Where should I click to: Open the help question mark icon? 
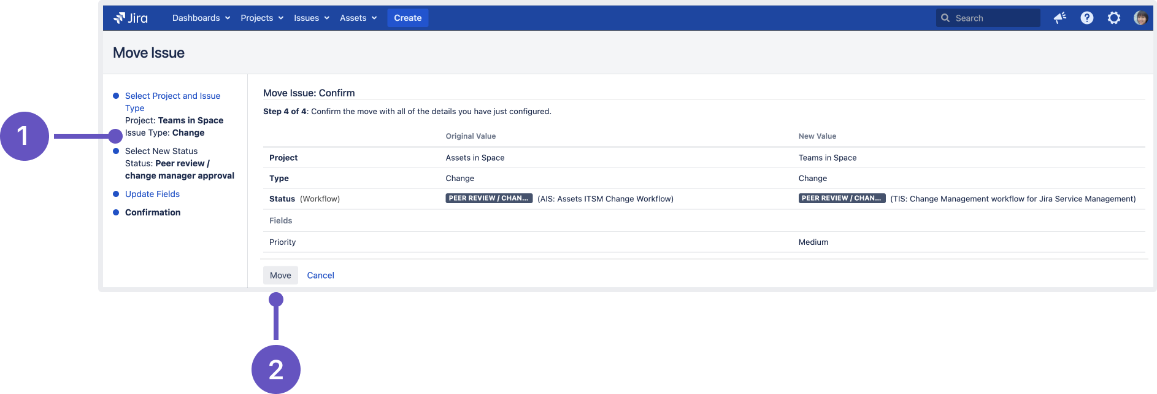point(1086,18)
